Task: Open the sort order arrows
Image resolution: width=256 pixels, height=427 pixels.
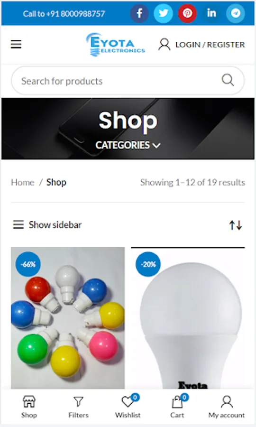Action: coord(236,225)
